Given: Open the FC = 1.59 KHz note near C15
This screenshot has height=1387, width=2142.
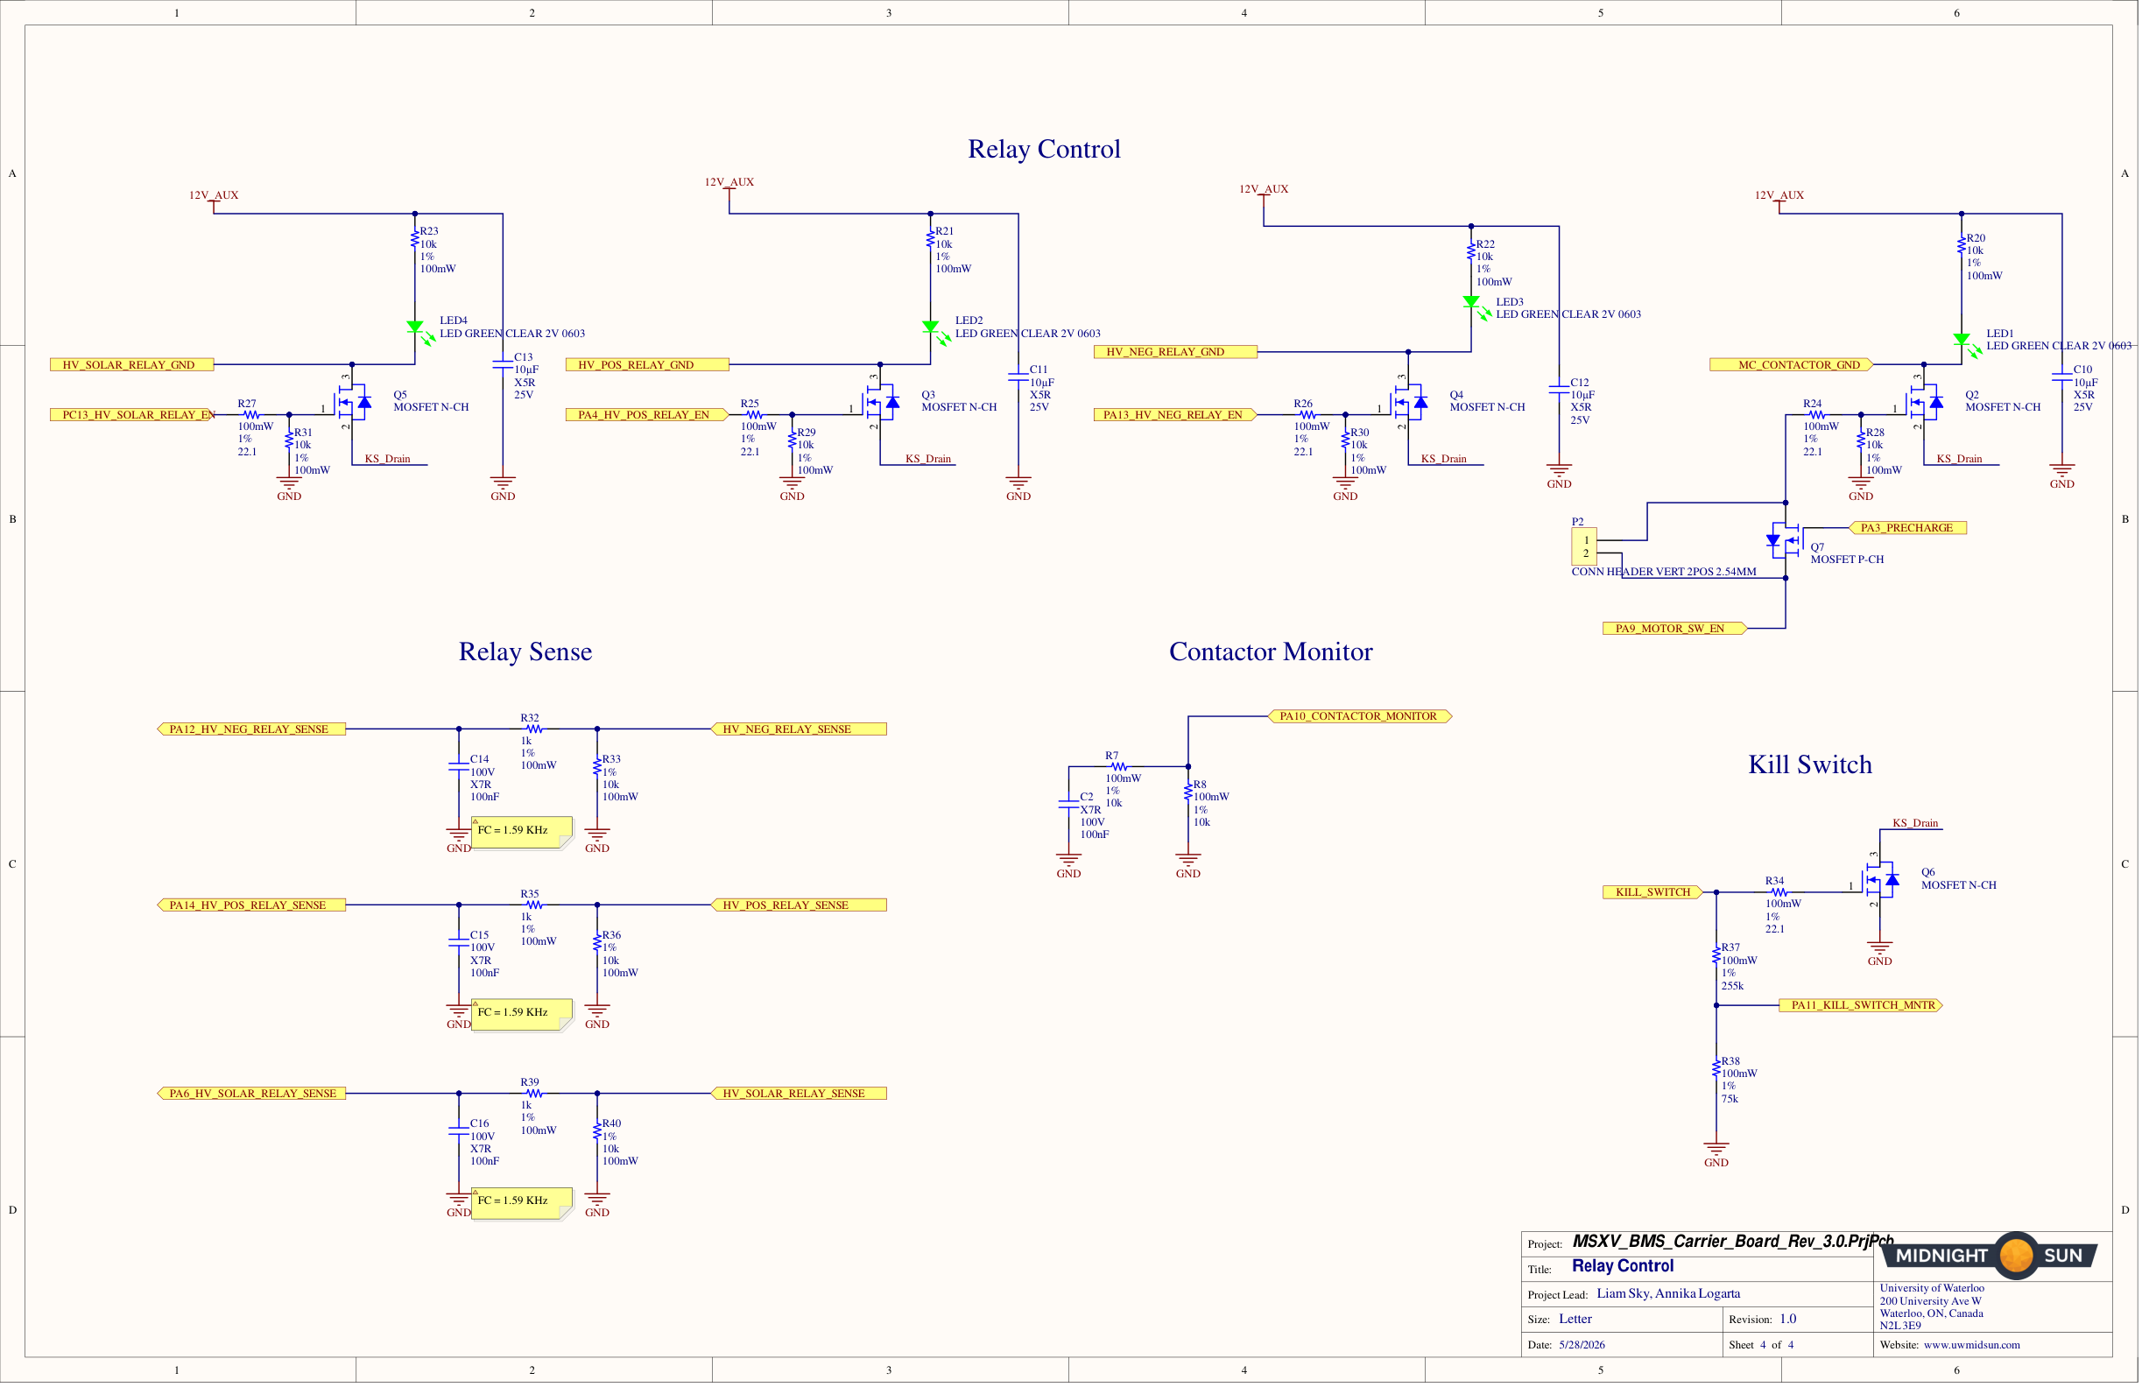Looking at the screenshot, I should tap(522, 1013).
